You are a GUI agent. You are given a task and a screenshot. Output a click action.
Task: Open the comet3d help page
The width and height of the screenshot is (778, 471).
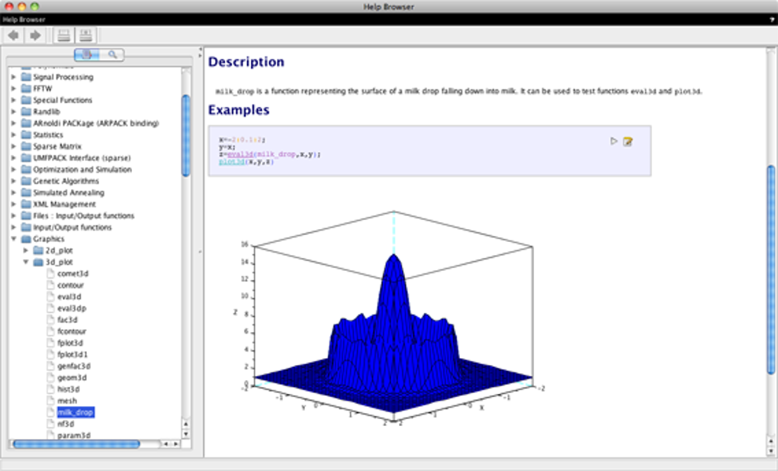[x=72, y=274]
